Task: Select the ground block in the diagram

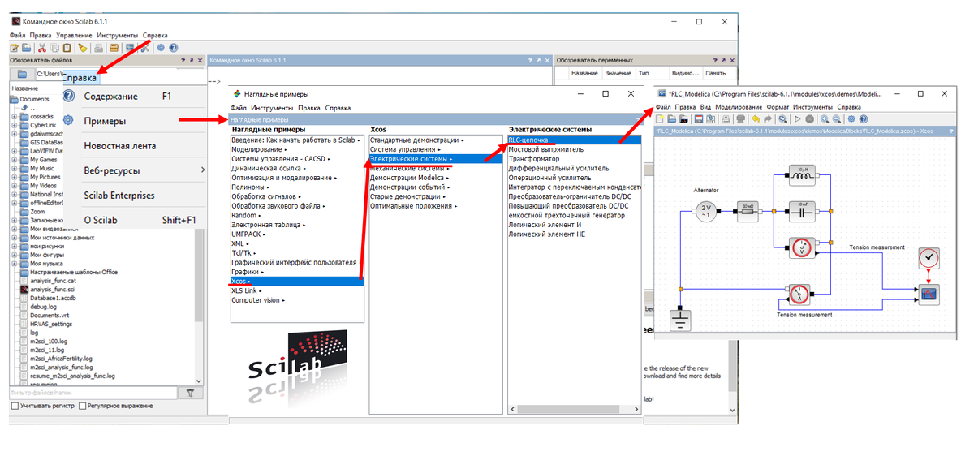Action: tap(680, 320)
